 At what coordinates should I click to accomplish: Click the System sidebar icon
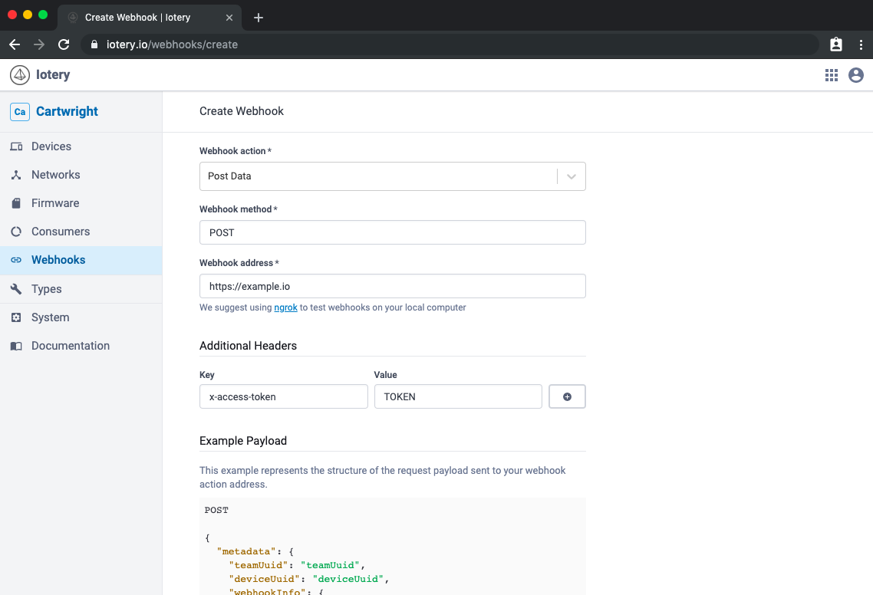coord(16,317)
